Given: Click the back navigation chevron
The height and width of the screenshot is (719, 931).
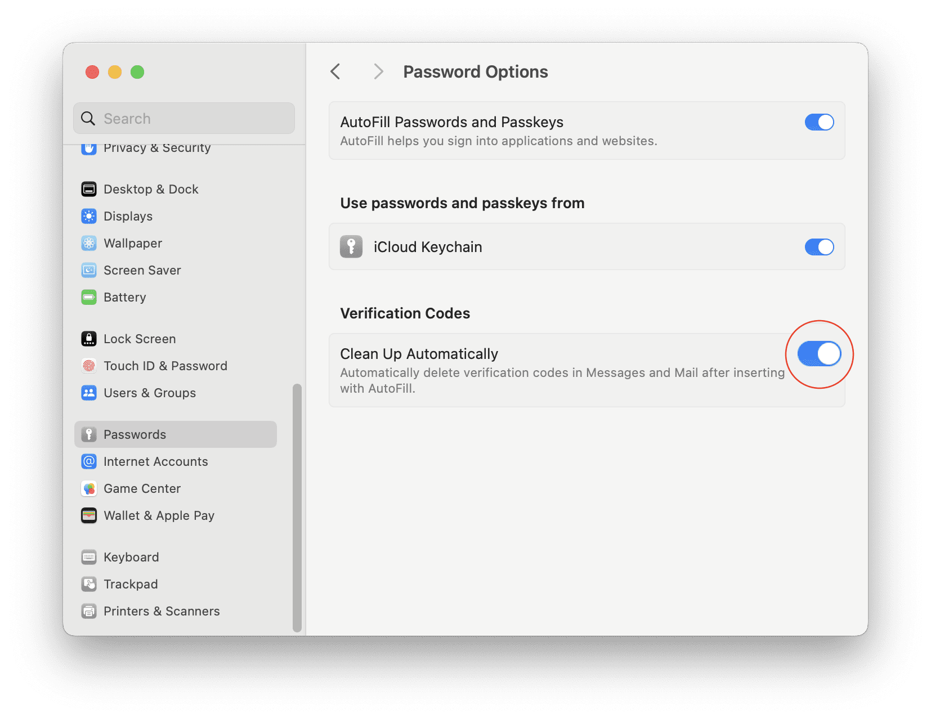Looking at the screenshot, I should pyautogui.click(x=335, y=71).
